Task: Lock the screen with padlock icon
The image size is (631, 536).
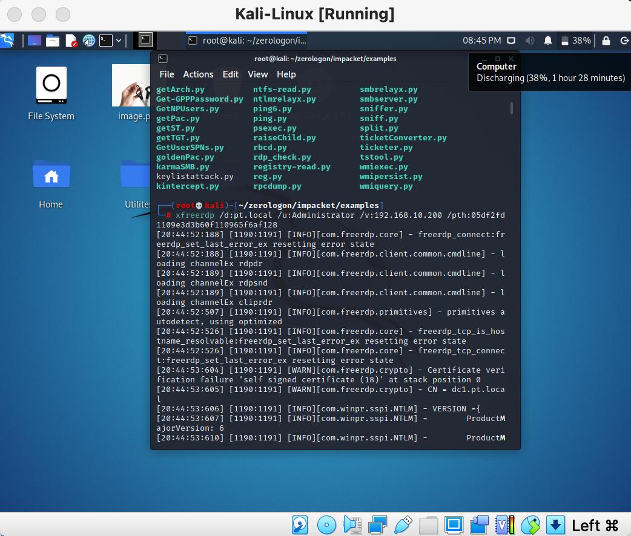Action: click(606, 41)
